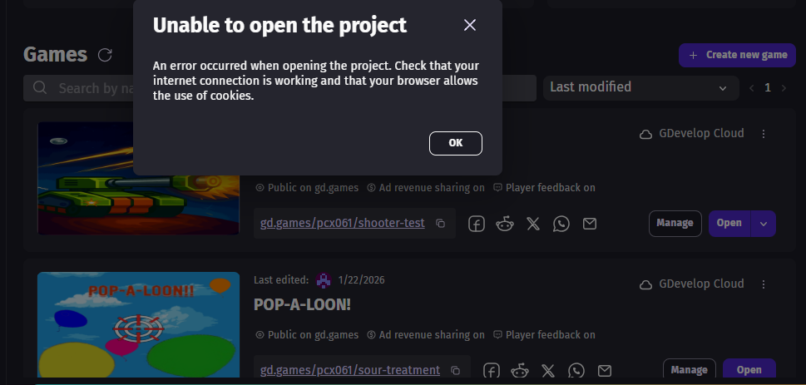Close the error dialog with the X icon
This screenshot has height=385, width=806.
(x=470, y=25)
